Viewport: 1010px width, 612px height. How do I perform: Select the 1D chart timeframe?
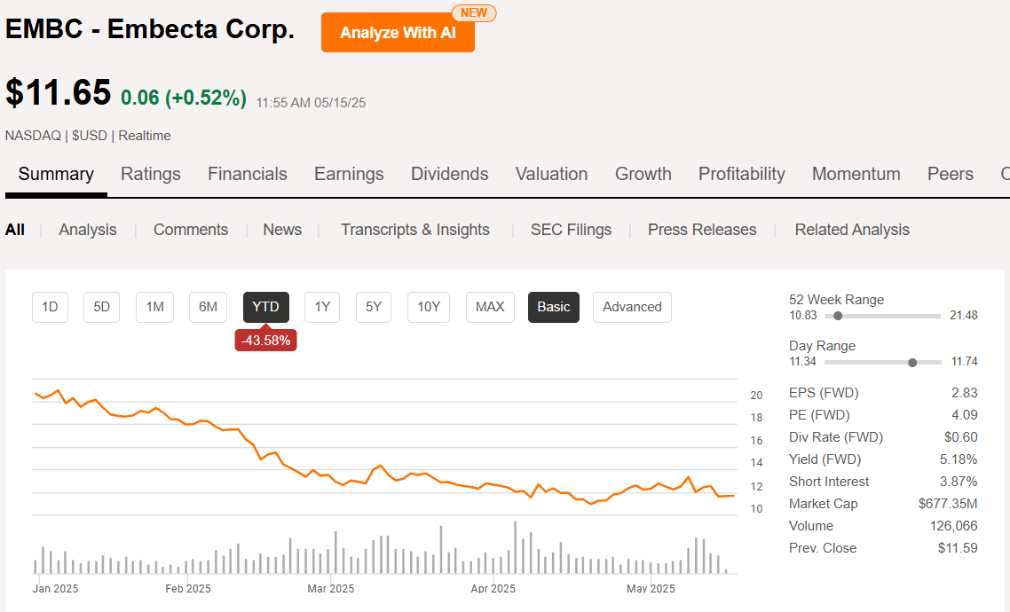pyautogui.click(x=50, y=307)
